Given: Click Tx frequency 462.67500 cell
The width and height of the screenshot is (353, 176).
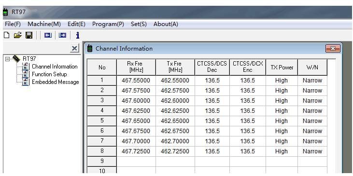Looking at the screenshot, I should pyautogui.click(x=175, y=131).
